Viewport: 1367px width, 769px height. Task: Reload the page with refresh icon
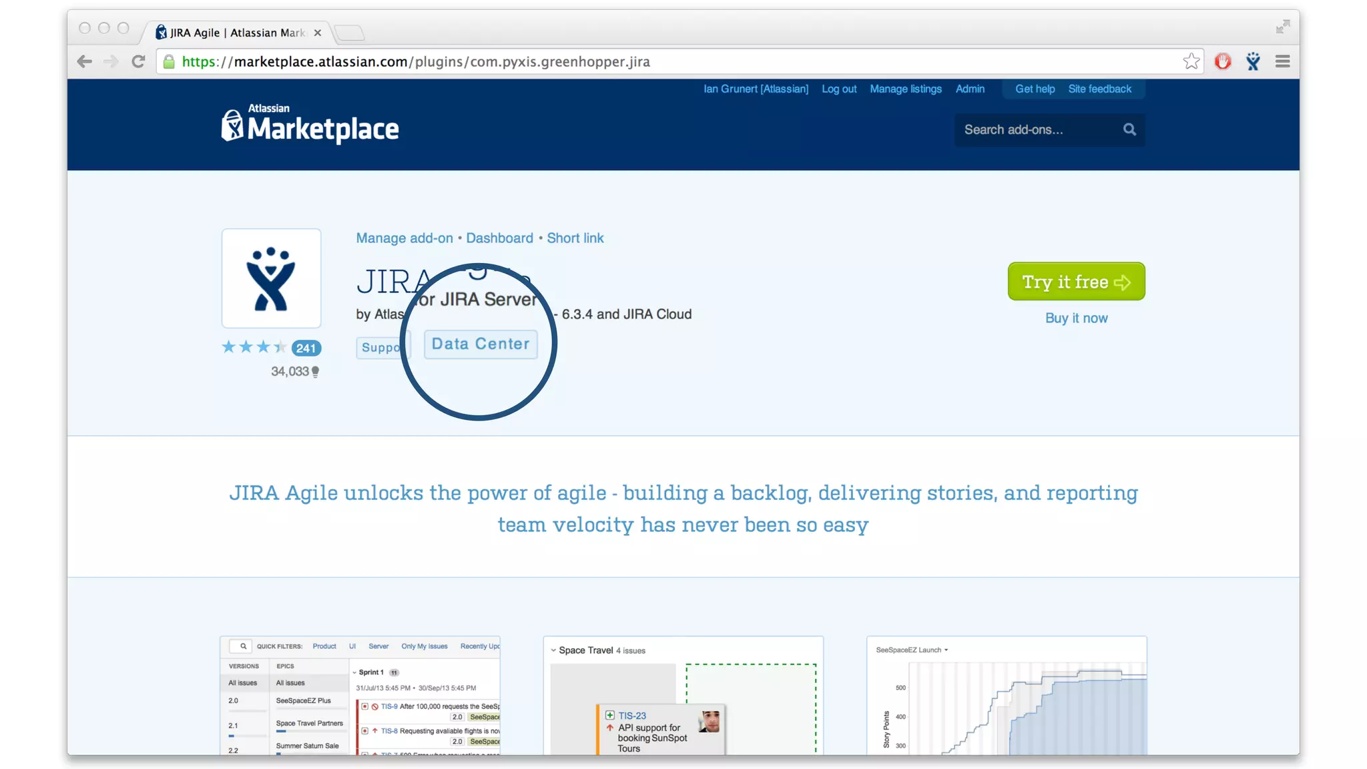(x=138, y=61)
